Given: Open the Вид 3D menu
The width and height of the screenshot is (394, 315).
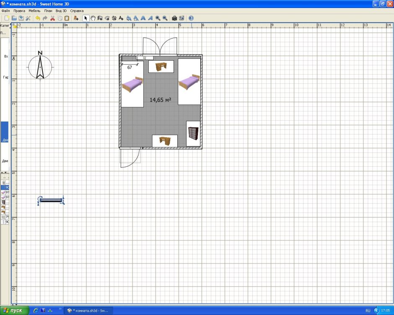Looking at the screenshot, I should [61, 11].
